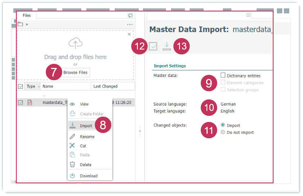Click the cloud upload icon
Screen dimensions: 303x196
[x=75, y=43]
